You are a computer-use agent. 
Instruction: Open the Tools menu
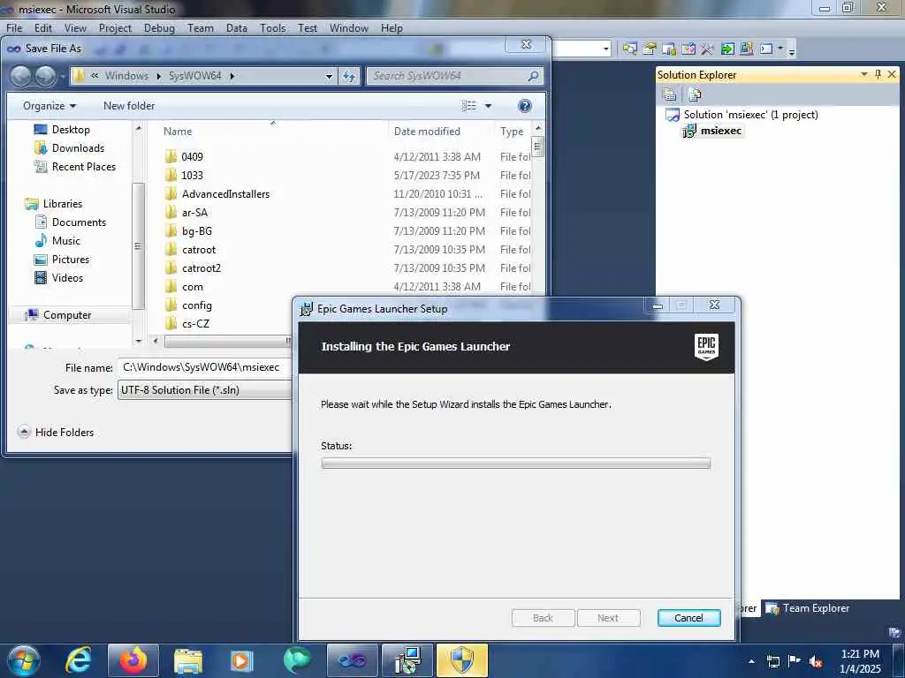point(272,28)
